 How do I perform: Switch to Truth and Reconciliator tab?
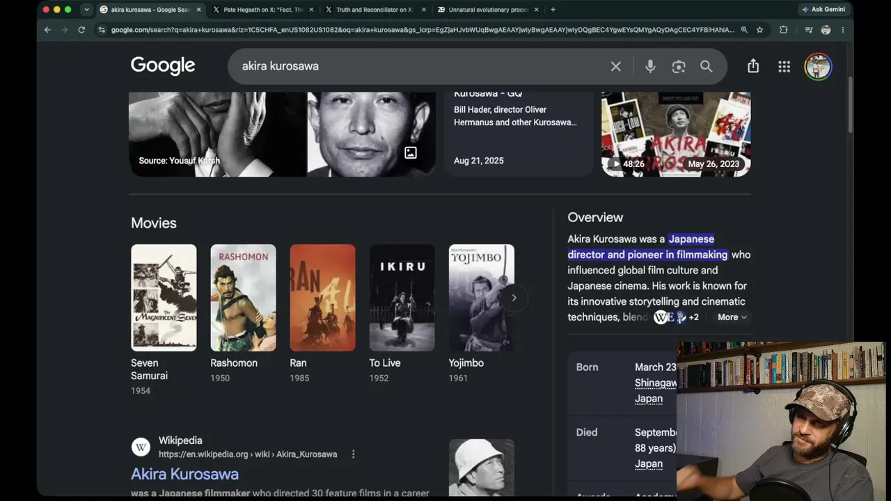tap(374, 10)
